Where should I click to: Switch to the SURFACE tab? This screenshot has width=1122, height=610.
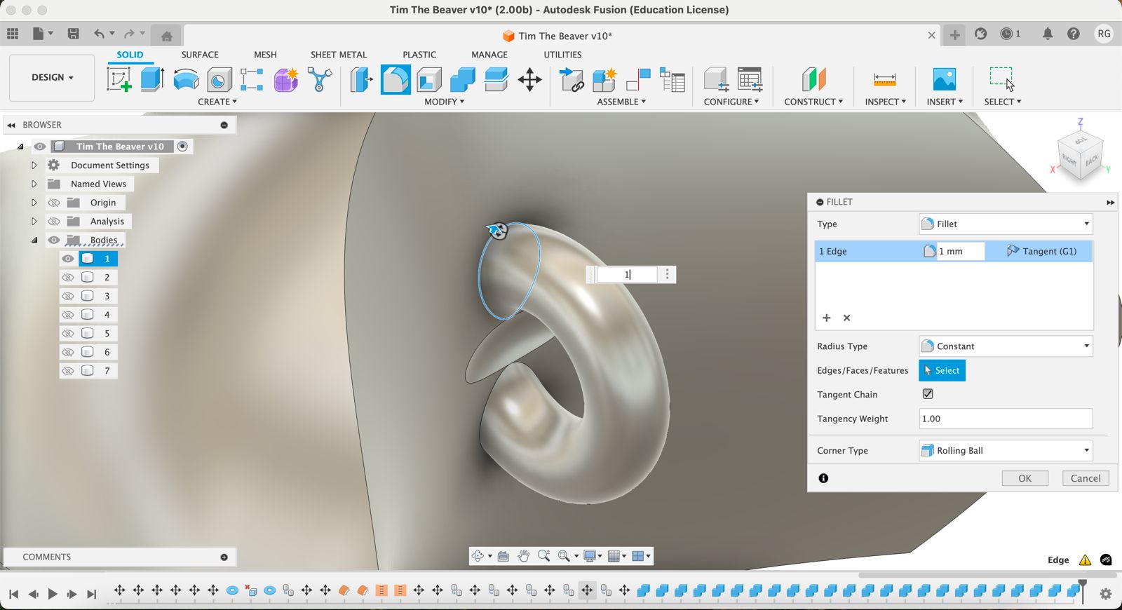point(200,55)
